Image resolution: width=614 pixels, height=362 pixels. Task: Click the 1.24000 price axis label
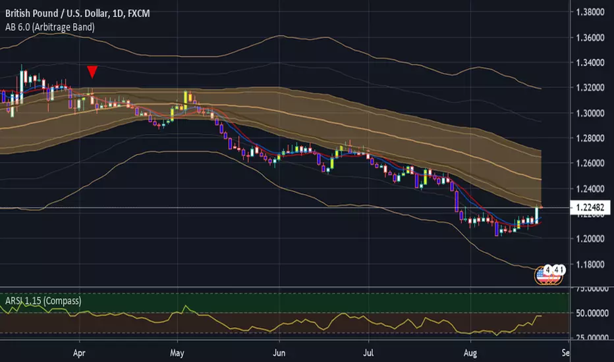pyautogui.click(x=590, y=189)
